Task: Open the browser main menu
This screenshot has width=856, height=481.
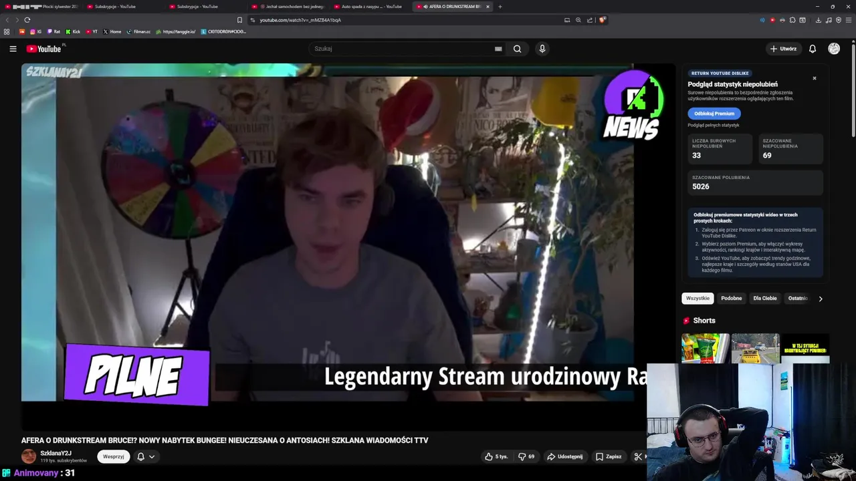Action: [849, 20]
